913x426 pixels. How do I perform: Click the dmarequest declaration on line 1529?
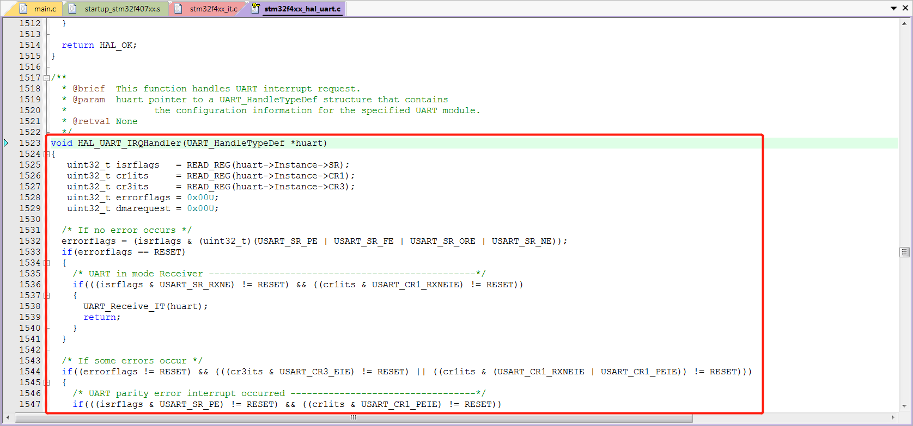[x=143, y=208]
